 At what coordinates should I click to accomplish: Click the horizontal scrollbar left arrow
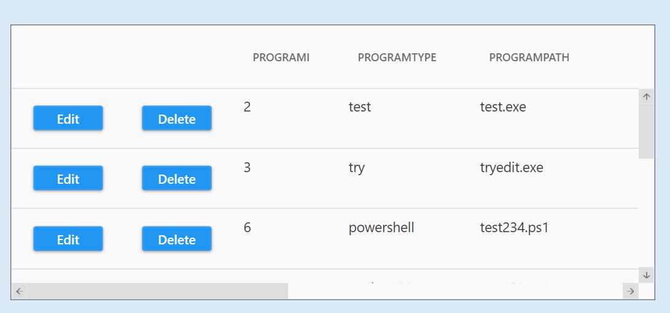[x=19, y=291]
